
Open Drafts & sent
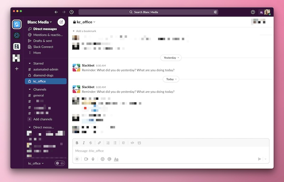pyautogui.click(x=40, y=41)
